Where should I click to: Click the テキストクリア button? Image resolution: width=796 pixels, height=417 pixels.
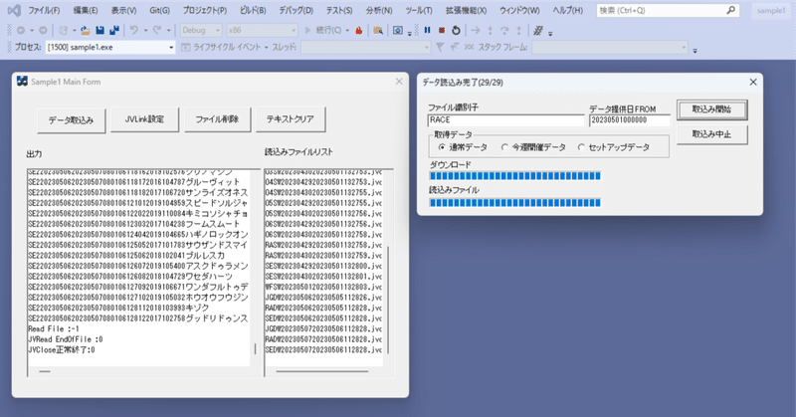[291, 119]
